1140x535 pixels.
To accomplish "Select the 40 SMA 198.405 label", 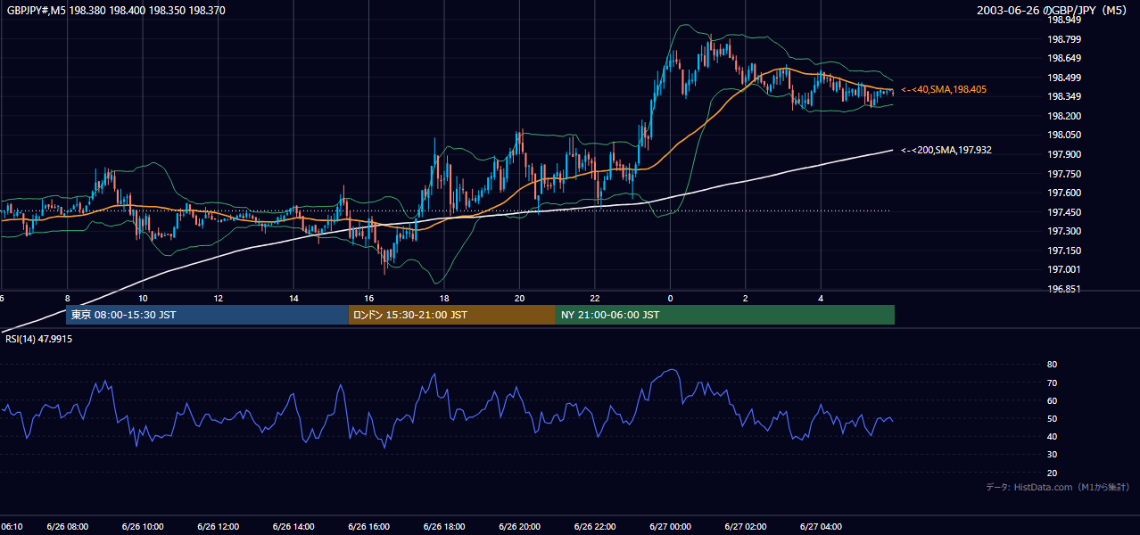I will (943, 90).
